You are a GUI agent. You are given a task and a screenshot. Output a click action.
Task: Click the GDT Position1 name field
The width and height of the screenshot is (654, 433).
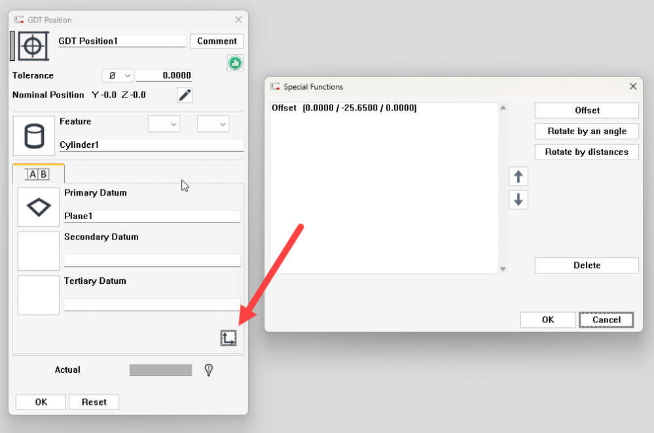(x=122, y=41)
